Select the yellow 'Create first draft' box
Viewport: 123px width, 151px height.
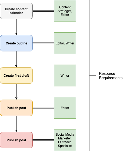(16, 75)
